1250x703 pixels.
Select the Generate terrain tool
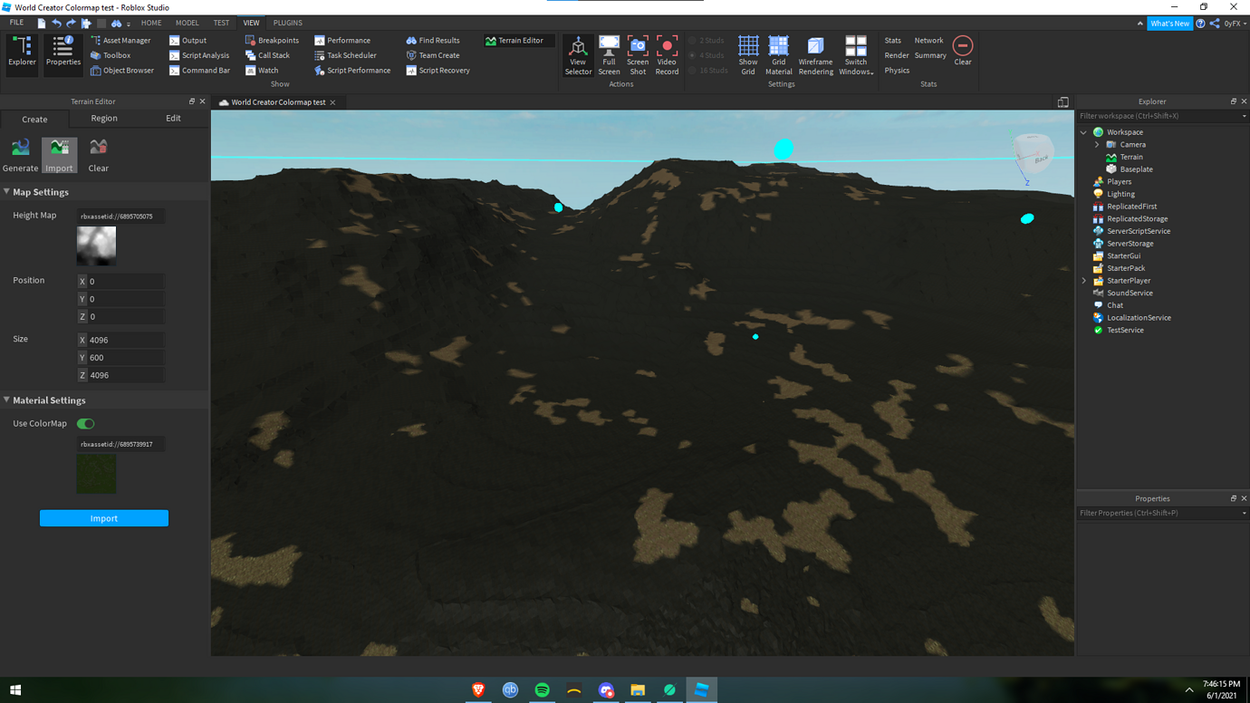20,154
